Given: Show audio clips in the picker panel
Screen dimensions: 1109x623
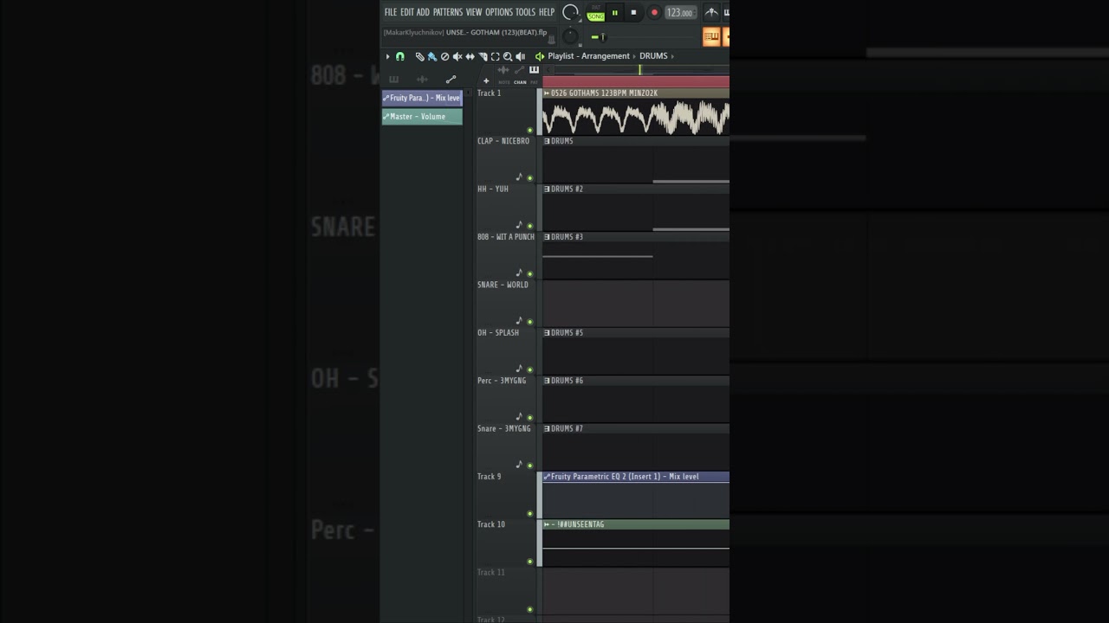Looking at the screenshot, I should tap(423, 80).
